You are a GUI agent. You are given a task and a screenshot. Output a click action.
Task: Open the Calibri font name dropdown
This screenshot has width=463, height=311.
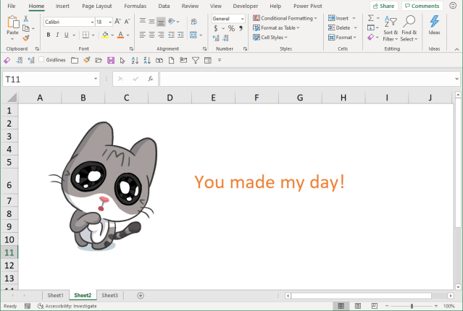click(92, 22)
